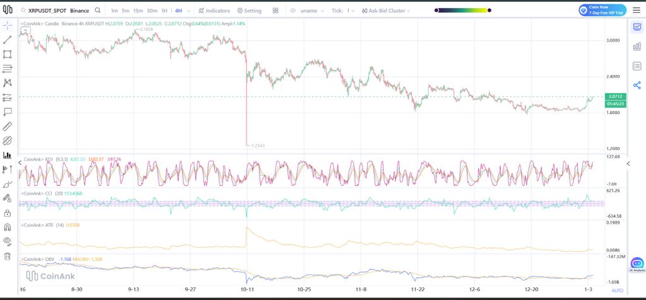Switch to the 30m timeframe
This screenshot has height=300, width=646.
pyautogui.click(x=152, y=11)
